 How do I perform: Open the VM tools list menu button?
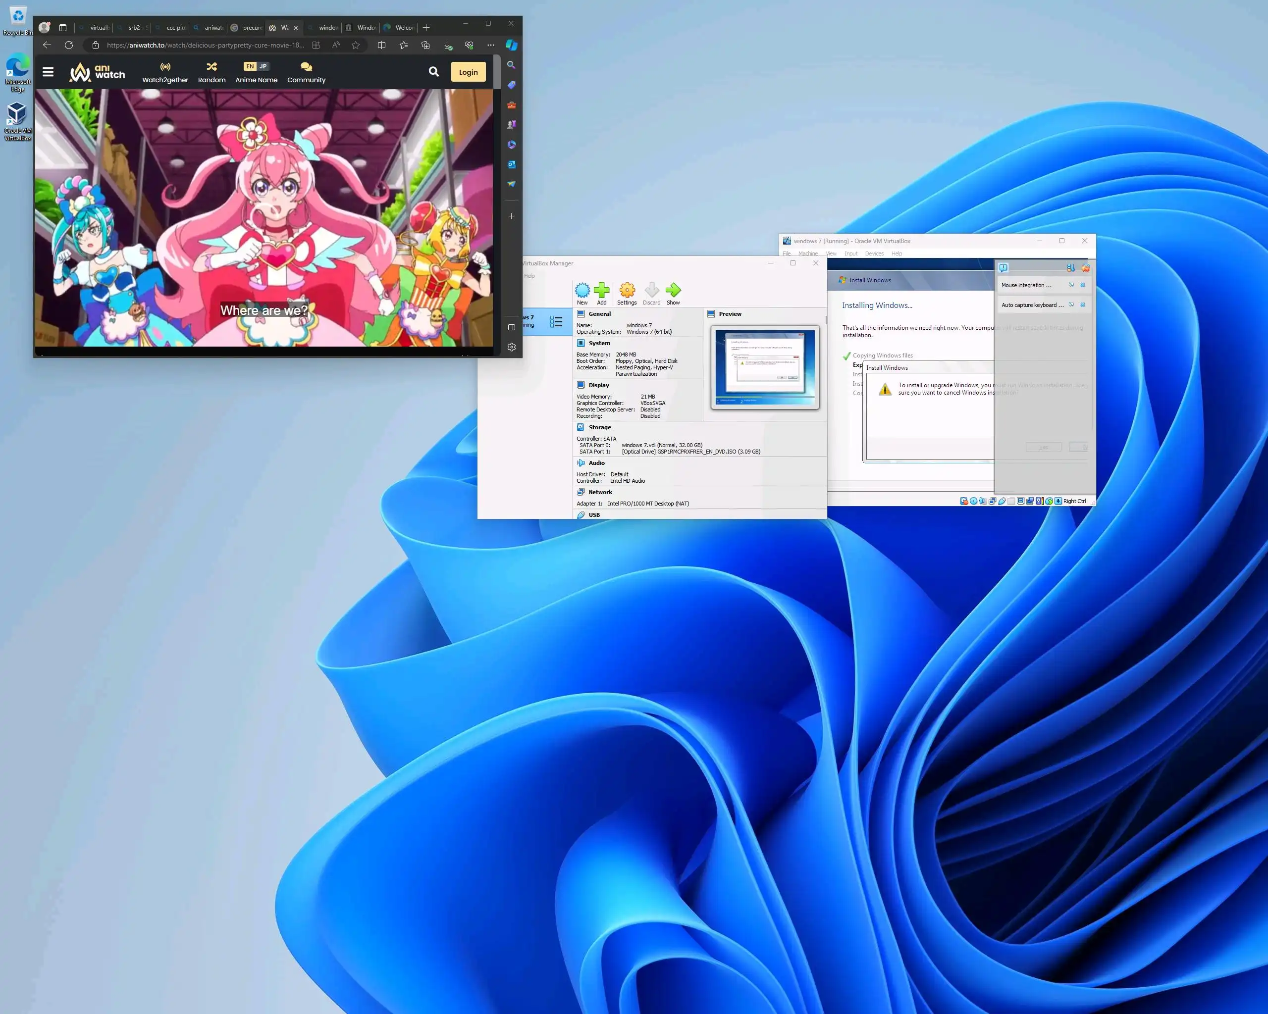(x=556, y=321)
